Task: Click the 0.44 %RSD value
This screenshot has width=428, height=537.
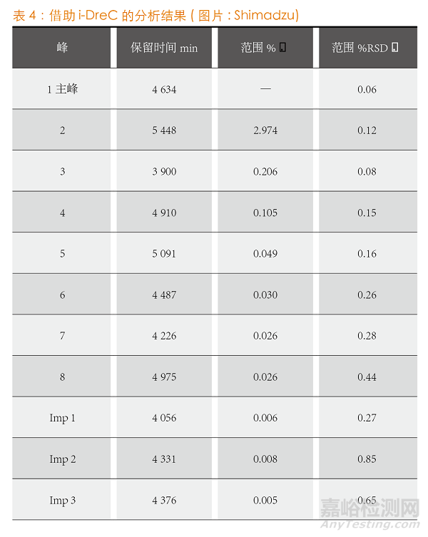Action: tap(367, 377)
